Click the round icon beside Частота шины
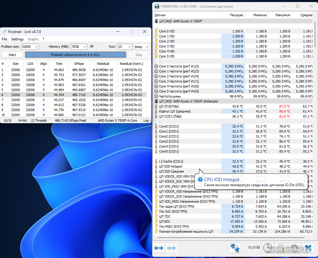 (x=156, y=96)
